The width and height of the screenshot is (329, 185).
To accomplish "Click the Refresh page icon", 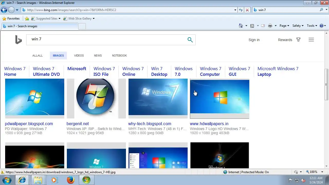I will coord(241,10).
